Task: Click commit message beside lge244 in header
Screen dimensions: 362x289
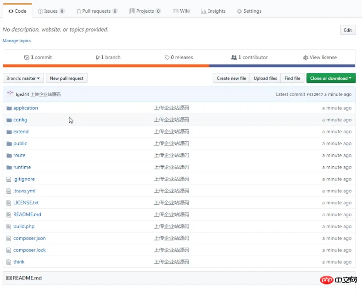Action: [45, 94]
